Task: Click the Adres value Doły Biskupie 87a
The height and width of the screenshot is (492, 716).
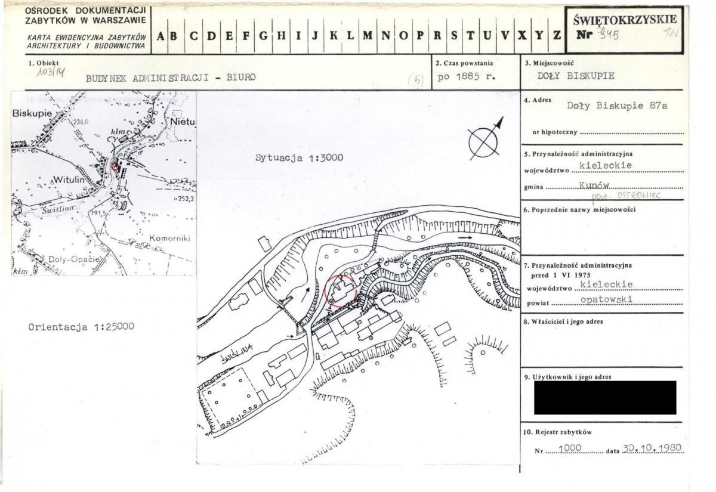Action: (x=617, y=106)
